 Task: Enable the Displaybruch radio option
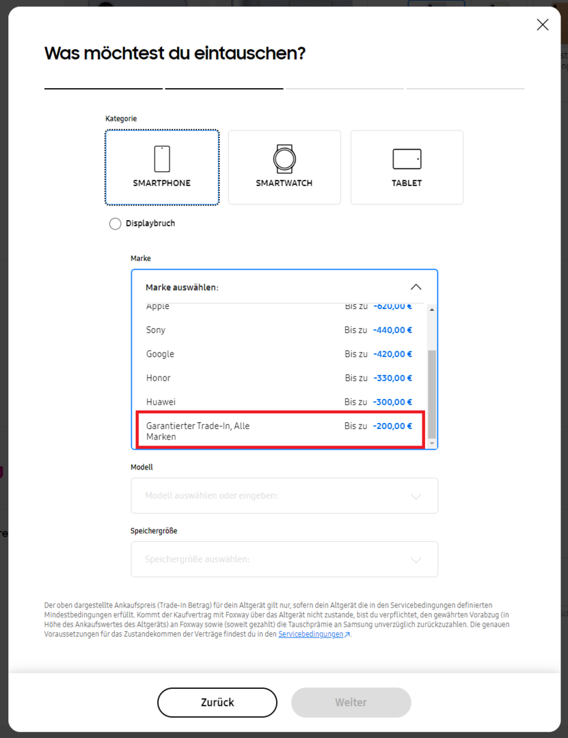(116, 223)
